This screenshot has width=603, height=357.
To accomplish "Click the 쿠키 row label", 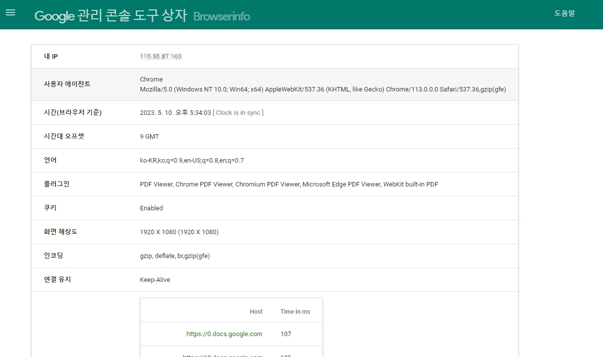I will (x=51, y=208).
